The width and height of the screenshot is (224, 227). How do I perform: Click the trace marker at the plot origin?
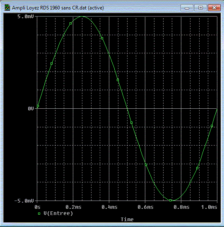pyautogui.click(x=38, y=106)
